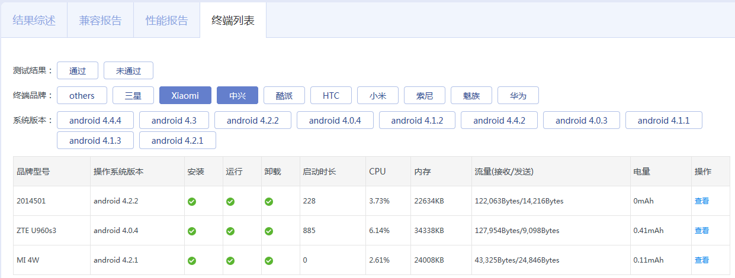The image size is (735, 278).
Task: Open the 性能报告 tab
Action: coord(167,20)
